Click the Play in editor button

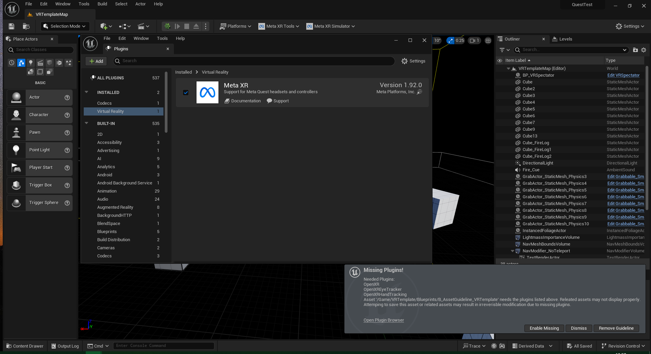167,26
